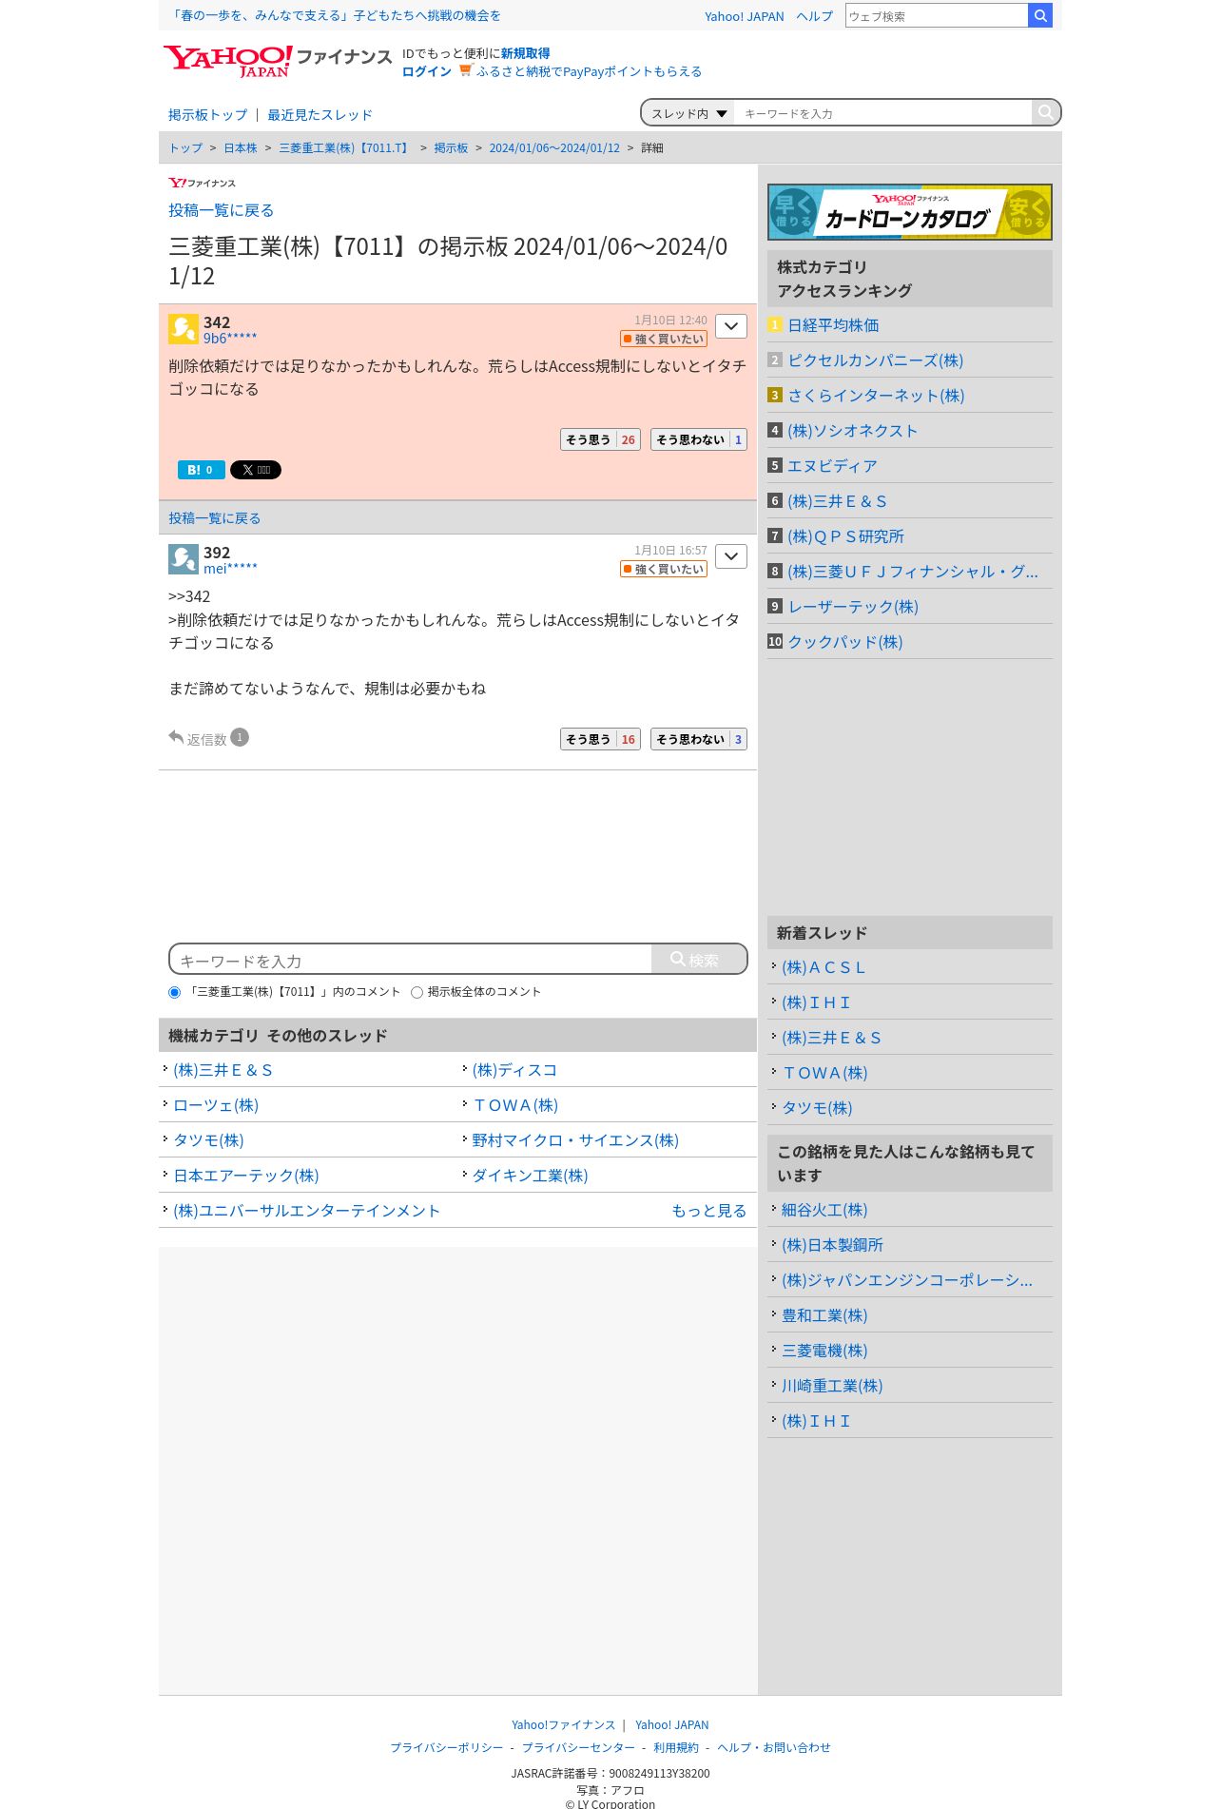
Task: Open the スレッド内 search scope dropdown
Action: (688, 113)
